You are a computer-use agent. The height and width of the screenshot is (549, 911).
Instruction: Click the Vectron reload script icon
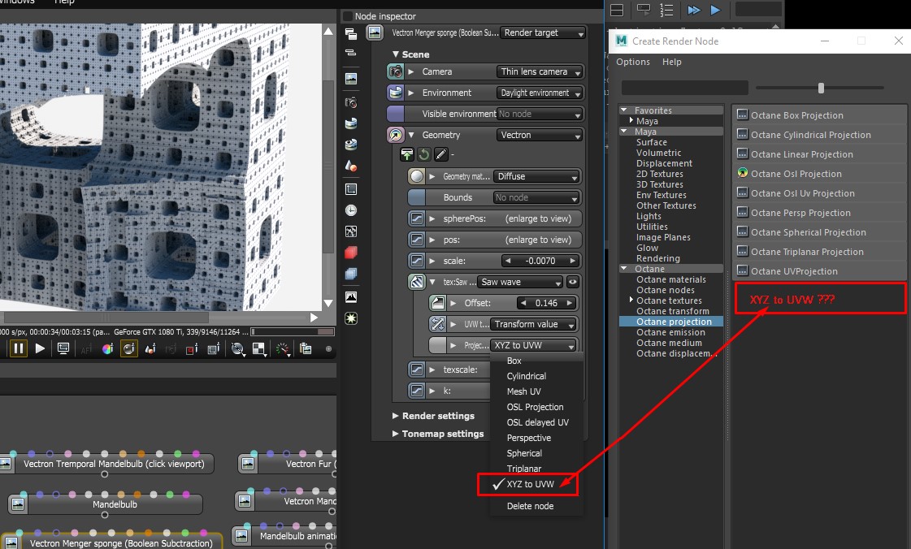pos(424,154)
